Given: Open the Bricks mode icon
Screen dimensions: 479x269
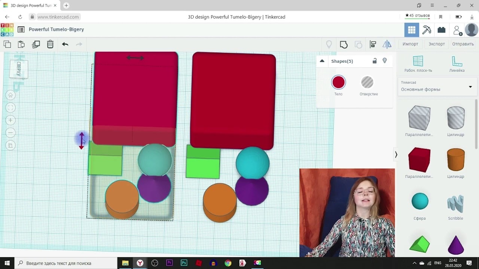Looking at the screenshot, I should 442,30.
